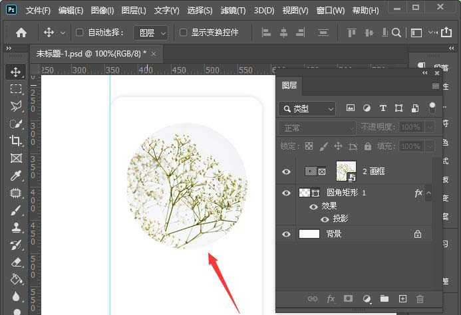Image resolution: width=461 pixels, height=315 pixels.
Task: Open the 类型 layer filter dropdown
Action: pos(308,108)
